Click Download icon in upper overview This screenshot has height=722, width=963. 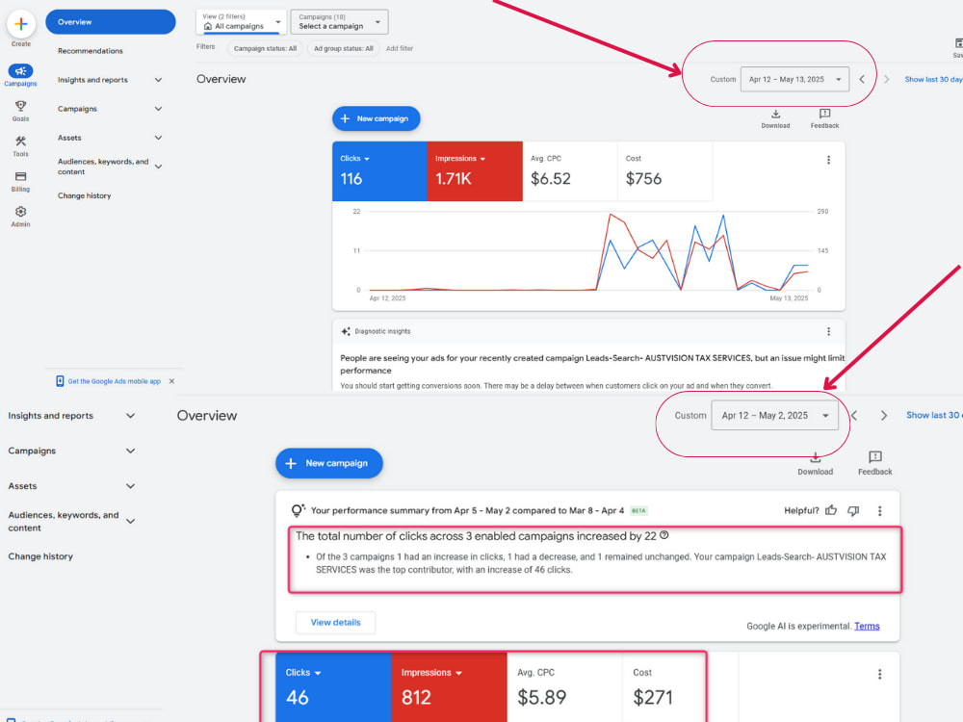point(775,115)
